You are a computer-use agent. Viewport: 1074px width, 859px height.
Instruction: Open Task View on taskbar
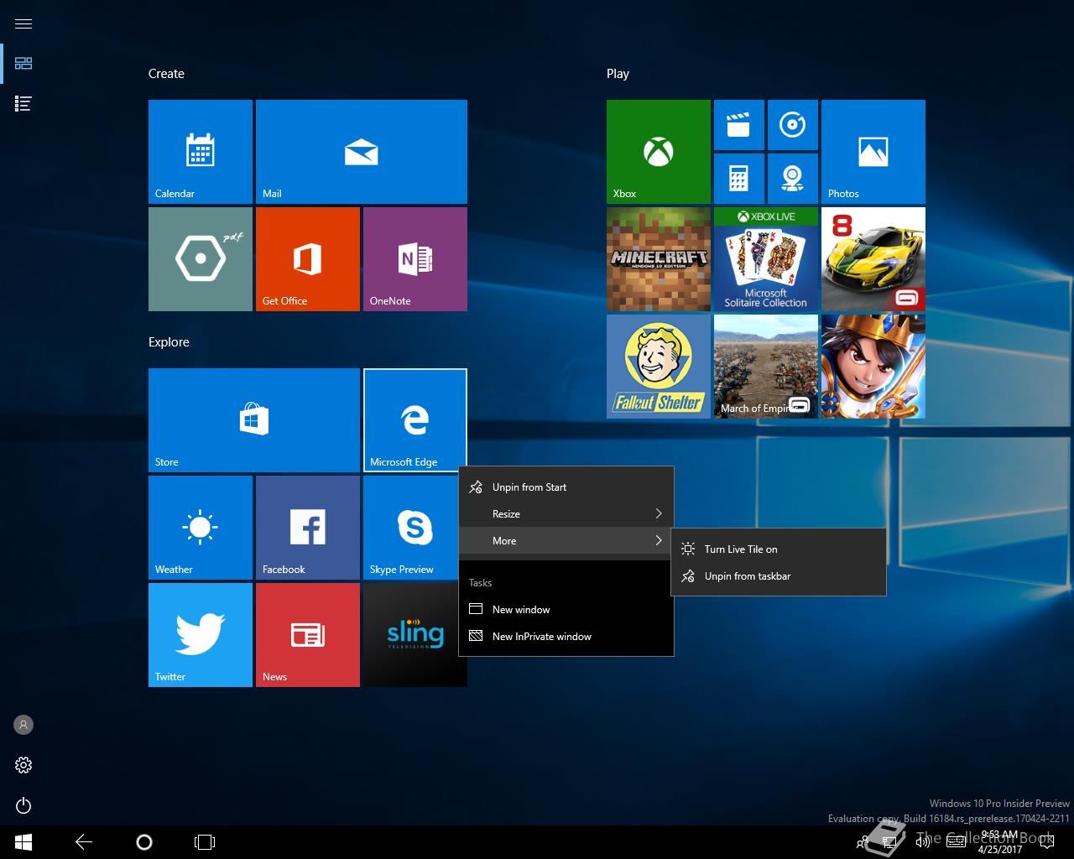point(205,842)
